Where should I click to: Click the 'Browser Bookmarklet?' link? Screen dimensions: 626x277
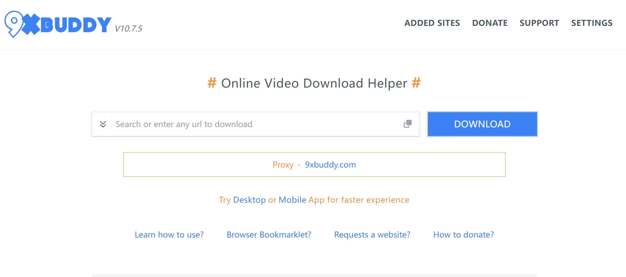269,235
